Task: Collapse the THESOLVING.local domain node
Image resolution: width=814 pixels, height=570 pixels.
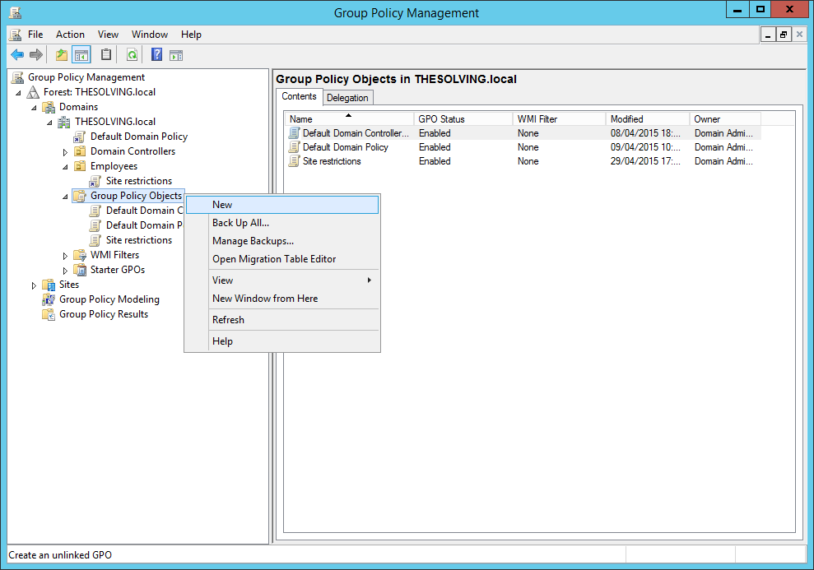Action: pyautogui.click(x=49, y=123)
